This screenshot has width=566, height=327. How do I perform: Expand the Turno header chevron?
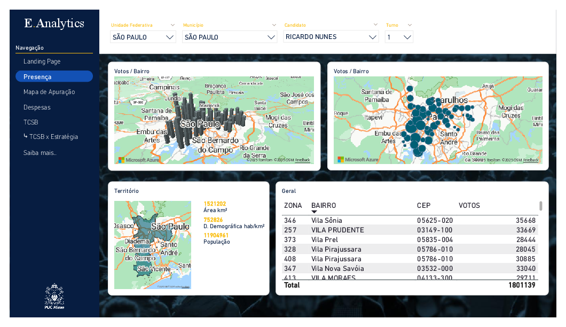[x=410, y=25]
